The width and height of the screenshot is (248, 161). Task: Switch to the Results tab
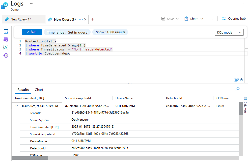click(x=23, y=90)
